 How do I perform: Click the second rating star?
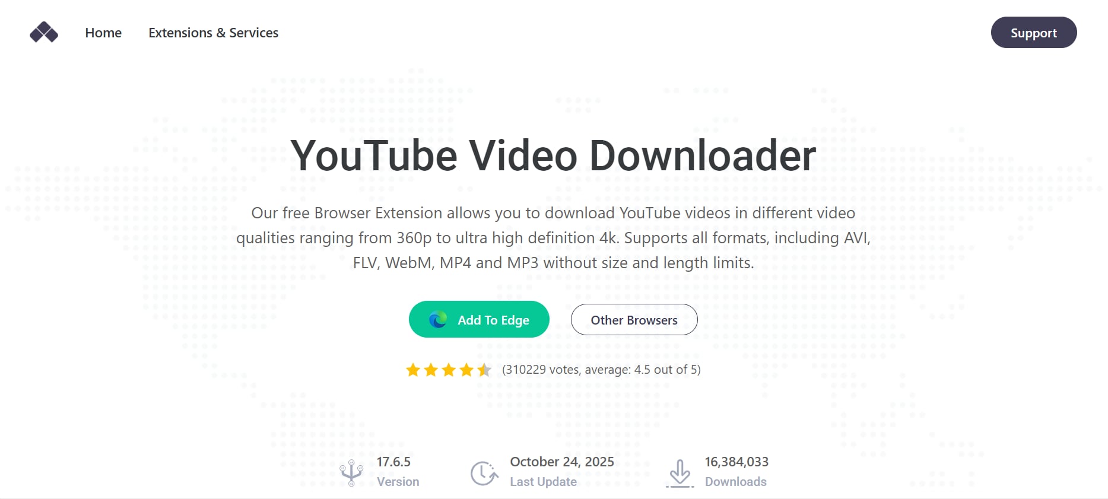pyautogui.click(x=431, y=370)
